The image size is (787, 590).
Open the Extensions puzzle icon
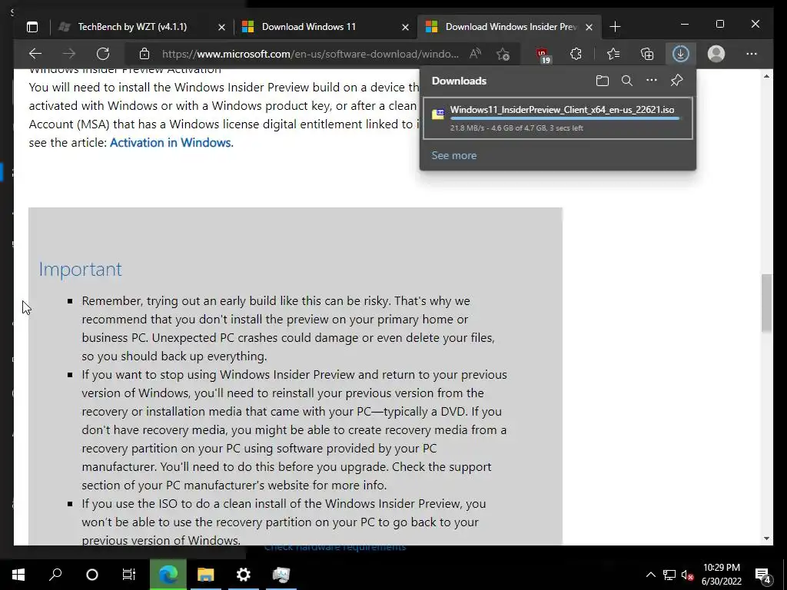click(576, 54)
